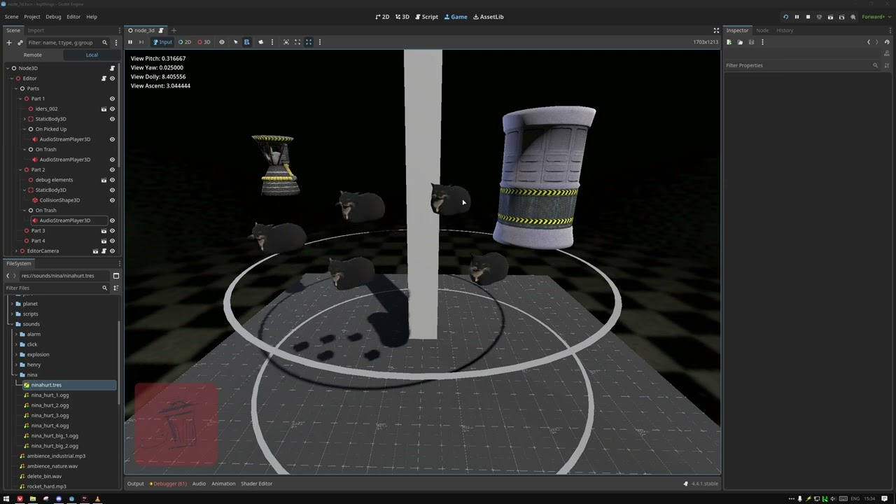Select stretch-to-fit icon in game toolbar

(x=308, y=42)
